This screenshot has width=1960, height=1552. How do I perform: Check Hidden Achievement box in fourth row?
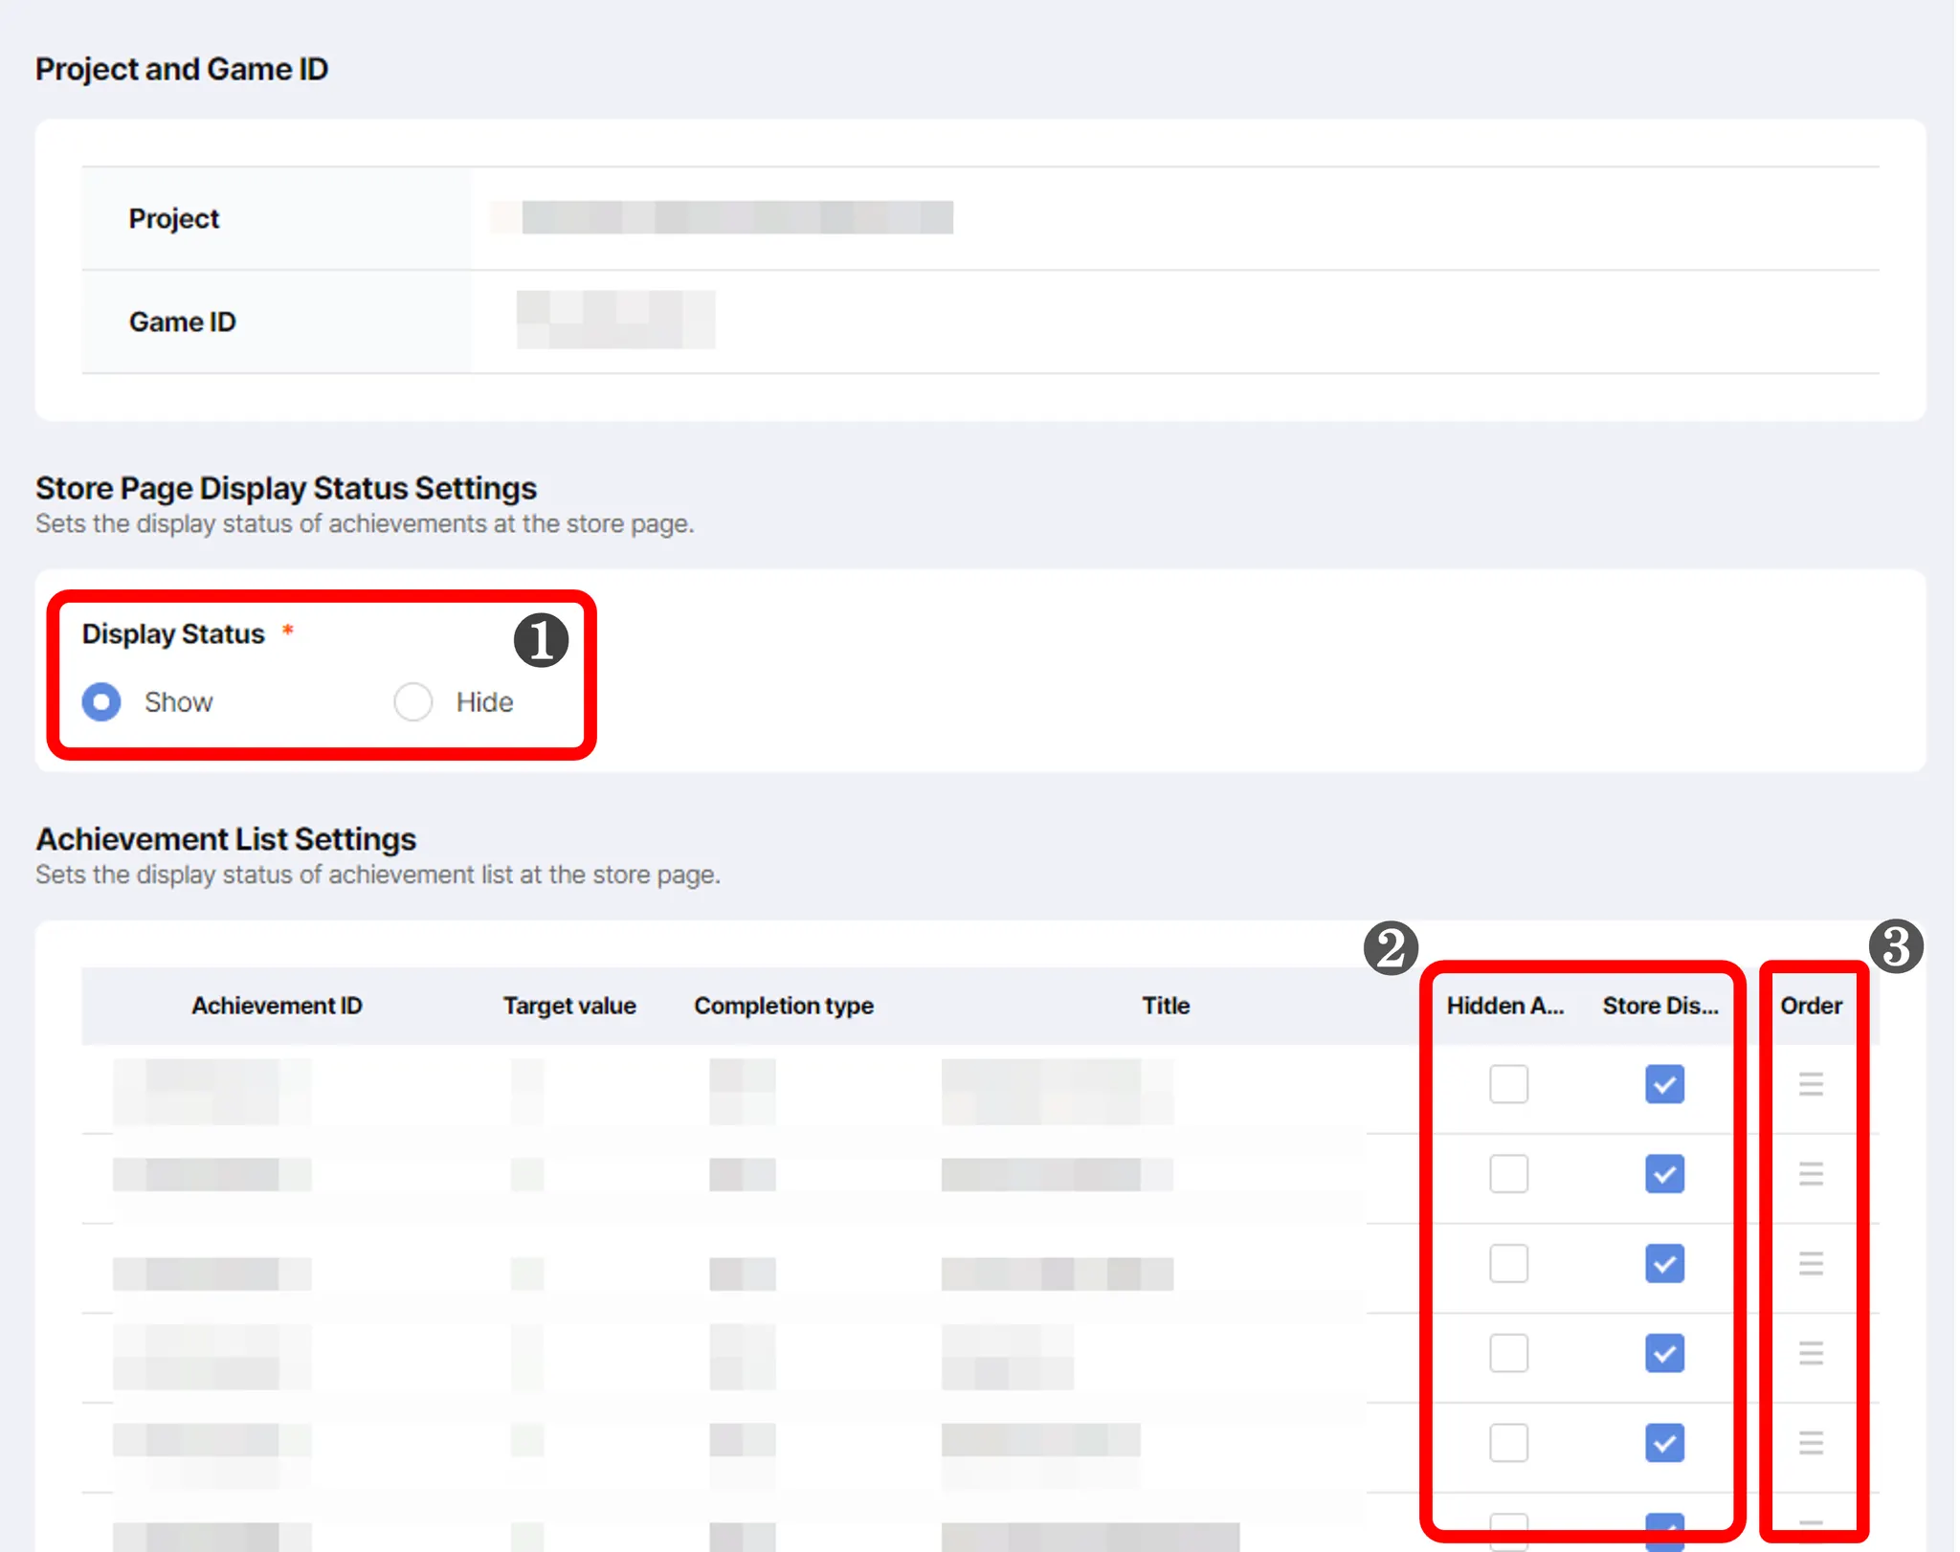coord(1508,1353)
